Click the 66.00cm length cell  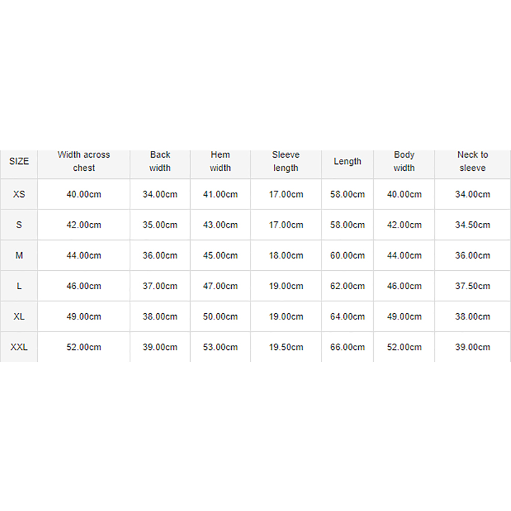click(x=347, y=347)
